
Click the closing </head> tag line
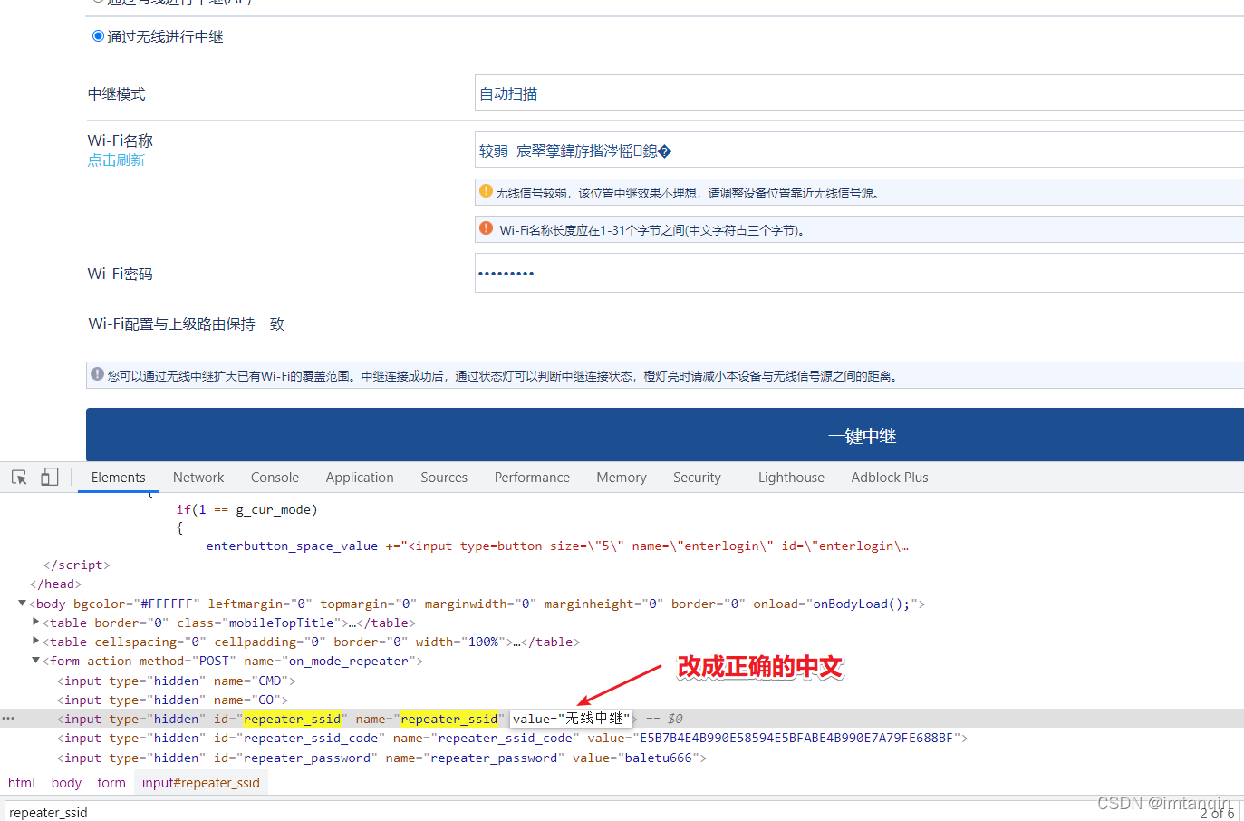click(55, 584)
